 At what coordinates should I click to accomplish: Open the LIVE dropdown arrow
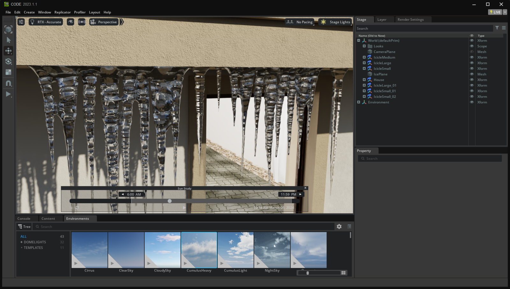click(505, 12)
